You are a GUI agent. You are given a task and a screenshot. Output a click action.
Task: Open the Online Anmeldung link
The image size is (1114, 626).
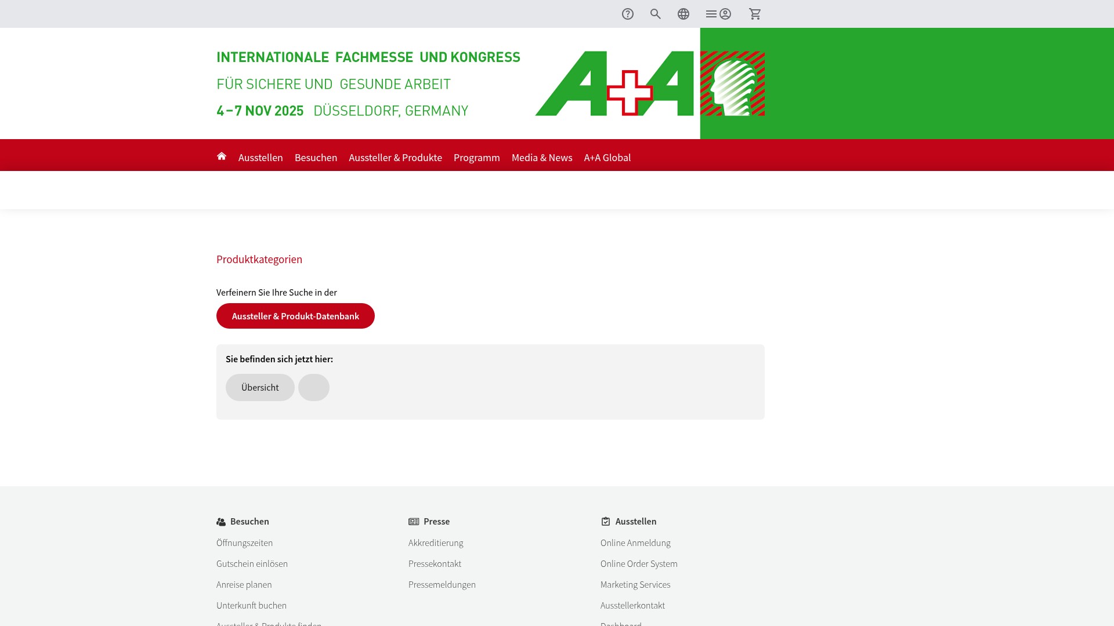(635, 543)
